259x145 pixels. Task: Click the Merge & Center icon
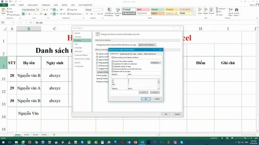(x=68, y=14)
